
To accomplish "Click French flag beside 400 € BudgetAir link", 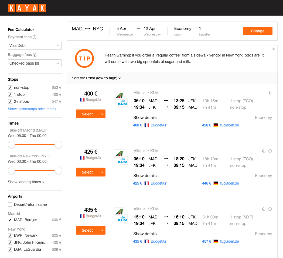I will click(147, 125).
